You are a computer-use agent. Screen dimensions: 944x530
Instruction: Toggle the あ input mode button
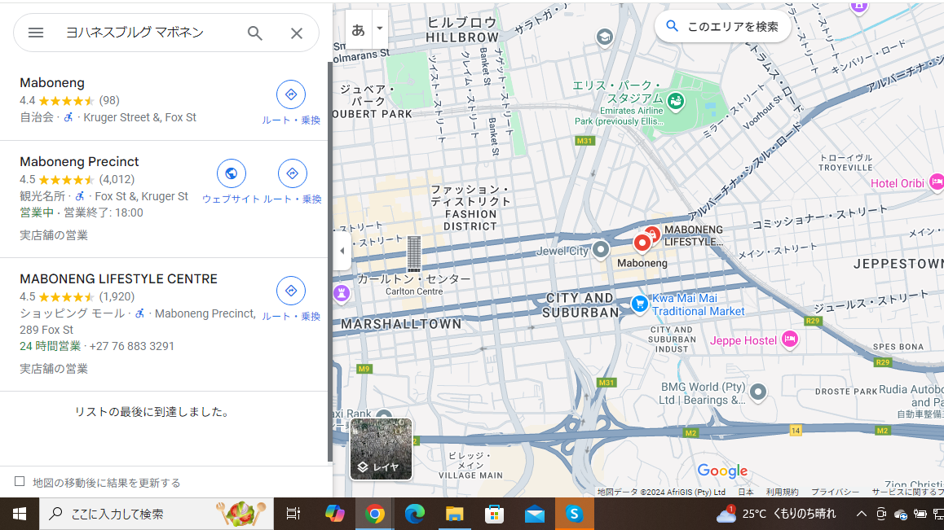tap(358, 29)
